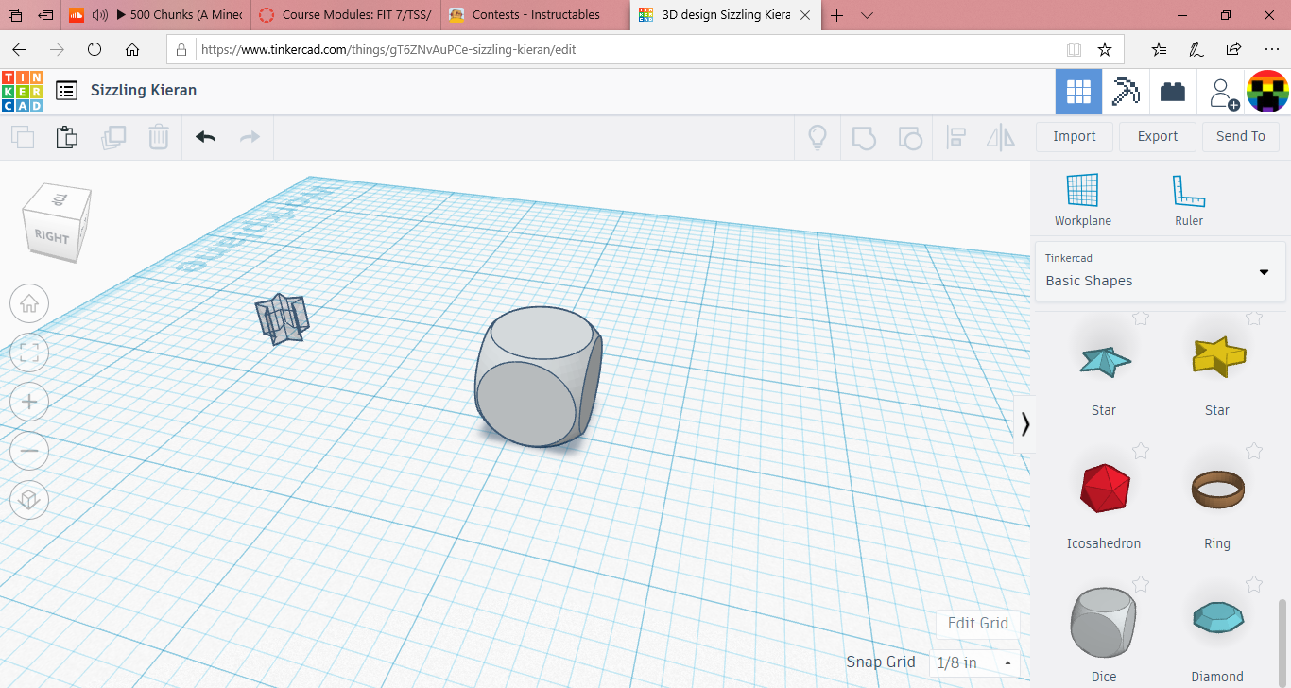Toggle the orthographic/perspective view cube icon

coord(29,499)
